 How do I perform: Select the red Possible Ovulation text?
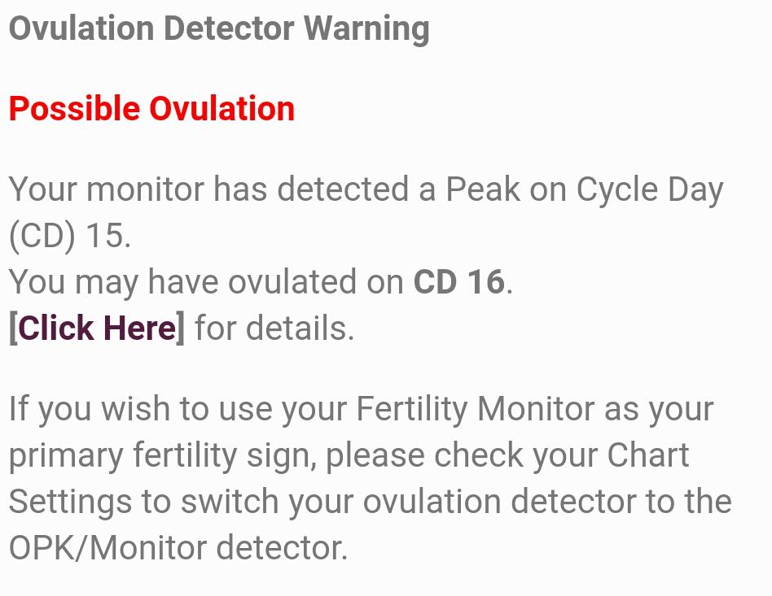(151, 108)
